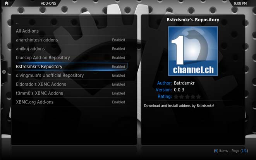Open Eldorado's XBMC Addons
This screenshot has height=160, width=256.
click(72, 84)
